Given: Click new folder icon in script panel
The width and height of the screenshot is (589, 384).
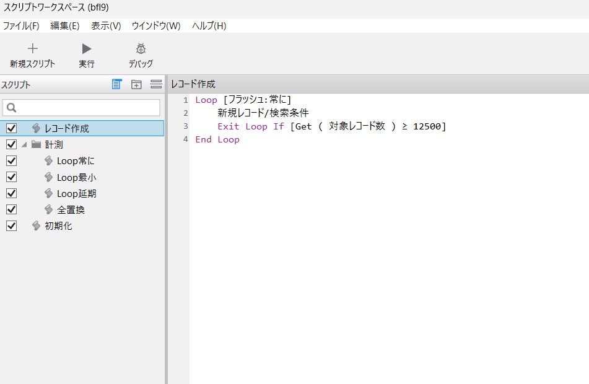Looking at the screenshot, I should coord(136,84).
